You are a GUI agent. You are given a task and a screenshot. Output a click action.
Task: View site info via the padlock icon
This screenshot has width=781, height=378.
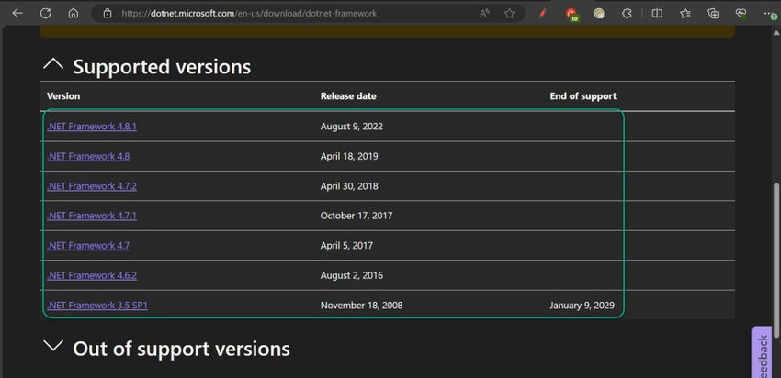pos(108,14)
